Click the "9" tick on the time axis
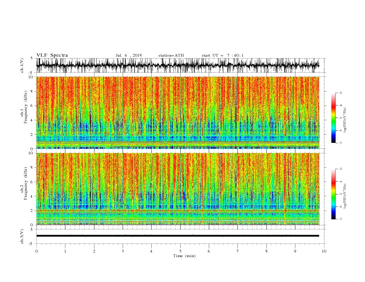 (x=295, y=251)
